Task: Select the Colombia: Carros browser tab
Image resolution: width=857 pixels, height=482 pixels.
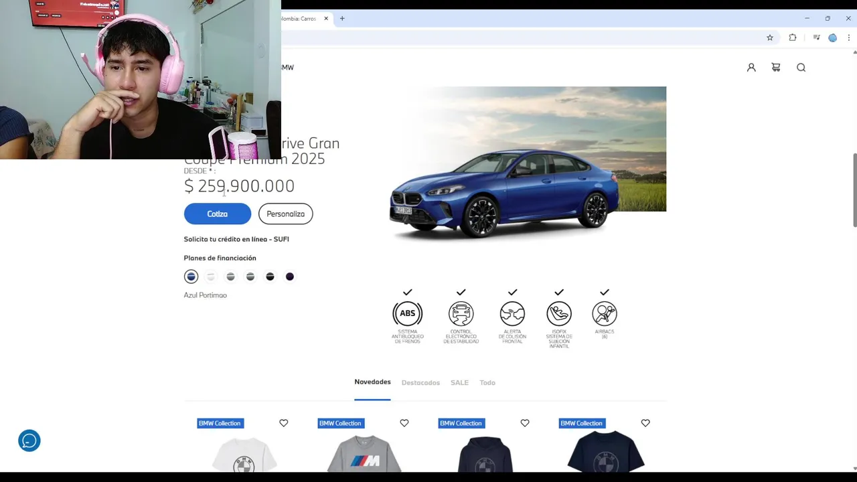Action: coord(305,18)
